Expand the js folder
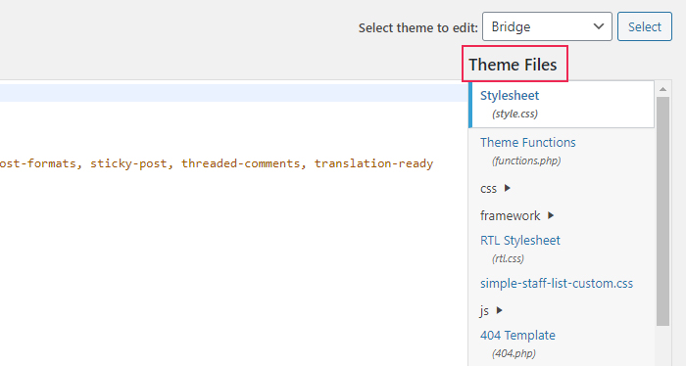This screenshot has height=366, width=686. (491, 310)
